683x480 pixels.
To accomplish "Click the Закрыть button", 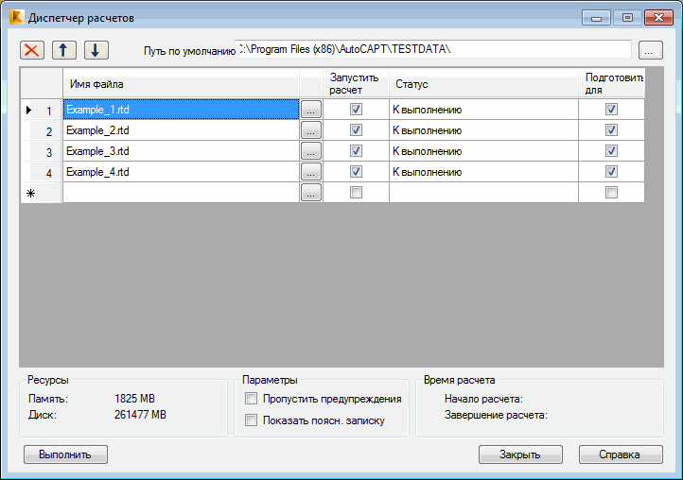I will click(520, 454).
